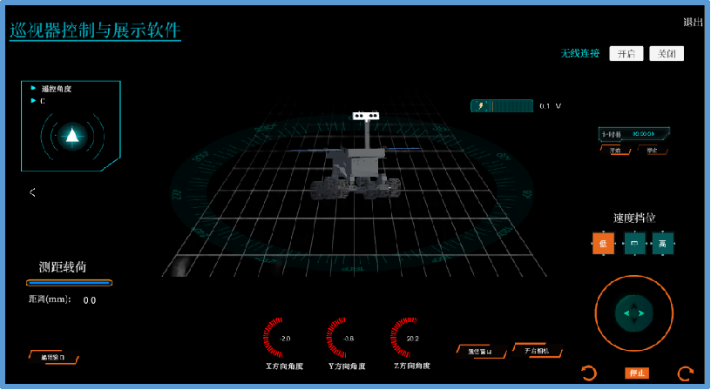Click the remote control angle compass arrow
711x390 pixels.
[72, 135]
